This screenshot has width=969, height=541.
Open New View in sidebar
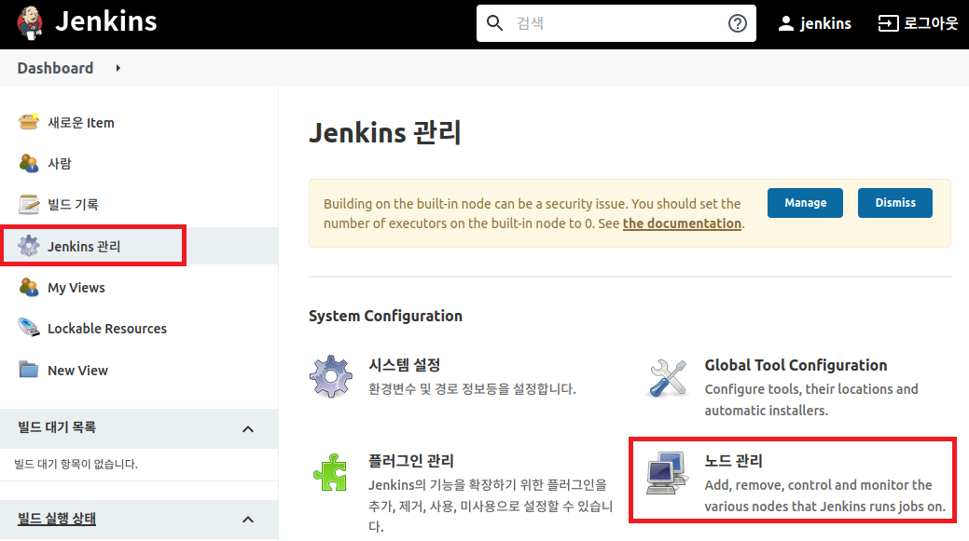tap(77, 370)
